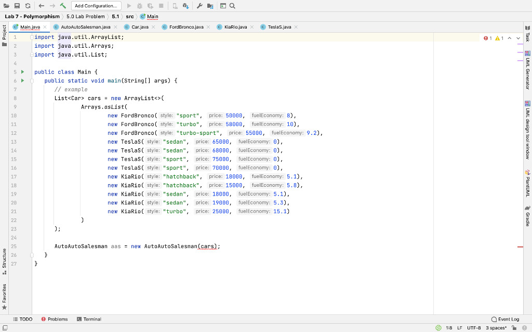Image resolution: width=532 pixels, height=332 pixels.
Task: Open the Project Structure icon
Action: tap(210, 6)
